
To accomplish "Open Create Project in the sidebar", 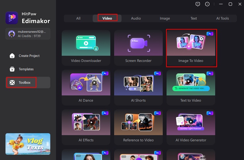I will pyautogui.click(x=28, y=56).
